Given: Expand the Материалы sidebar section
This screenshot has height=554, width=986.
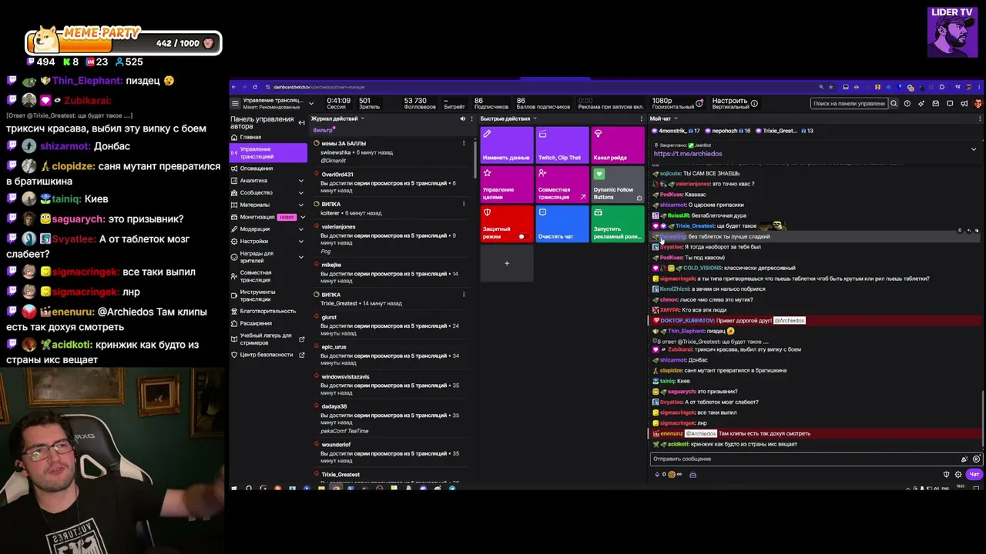Looking at the screenshot, I should (x=301, y=205).
